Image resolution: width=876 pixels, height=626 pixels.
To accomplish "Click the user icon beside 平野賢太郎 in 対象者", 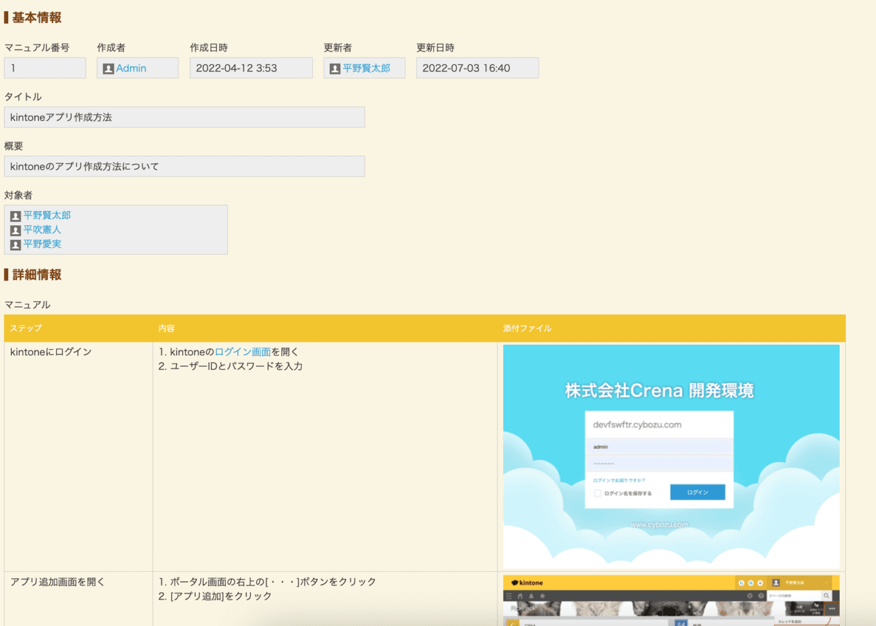I will [16, 216].
